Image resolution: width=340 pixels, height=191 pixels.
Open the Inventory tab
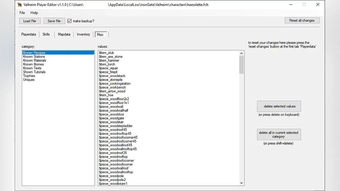point(83,34)
